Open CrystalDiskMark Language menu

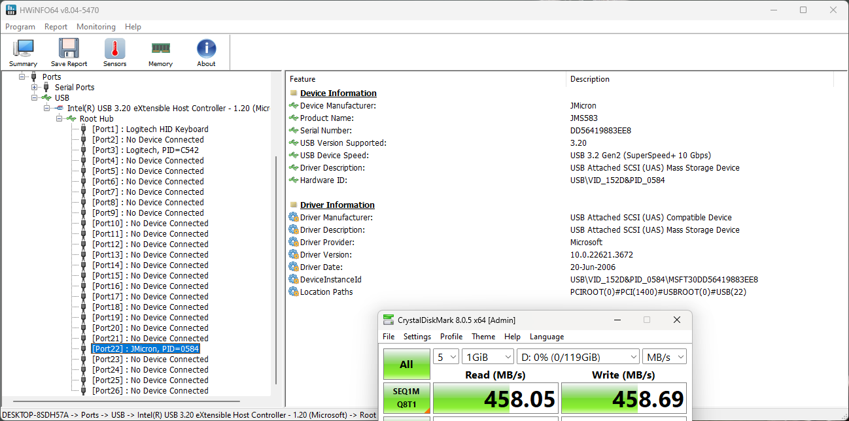[547, 337]
